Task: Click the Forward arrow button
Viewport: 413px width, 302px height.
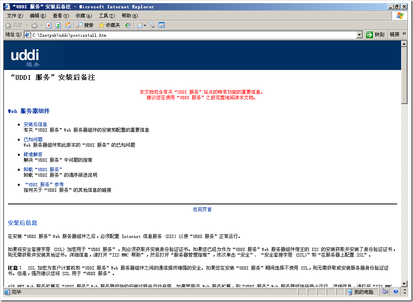Action: pos(34,25)
